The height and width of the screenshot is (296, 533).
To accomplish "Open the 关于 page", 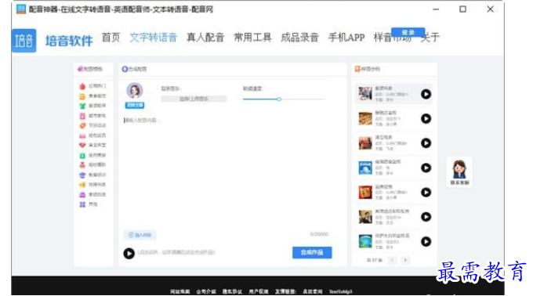I will 430,38.
